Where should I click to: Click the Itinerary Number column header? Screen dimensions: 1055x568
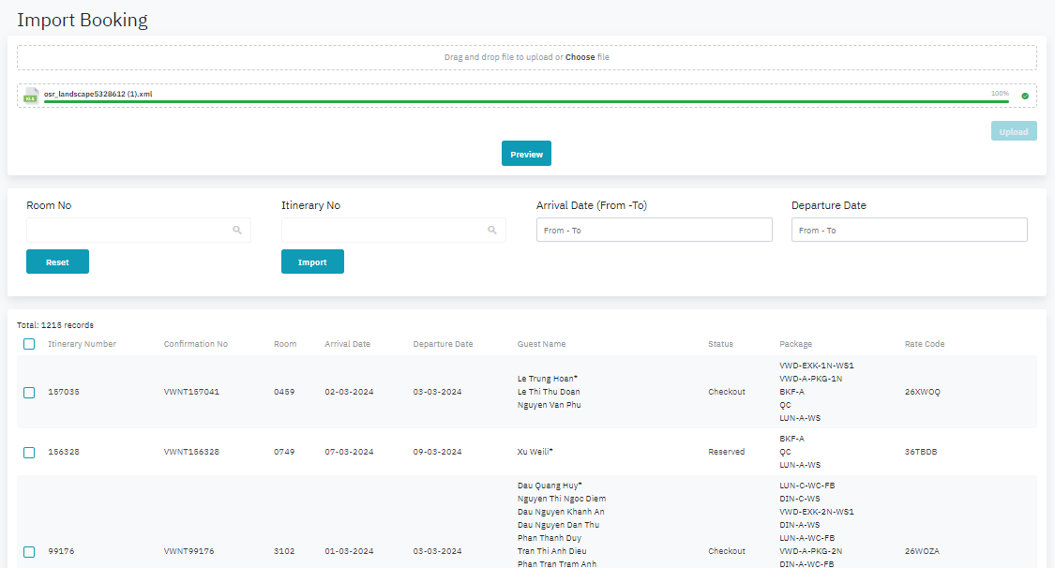(83, 344)
